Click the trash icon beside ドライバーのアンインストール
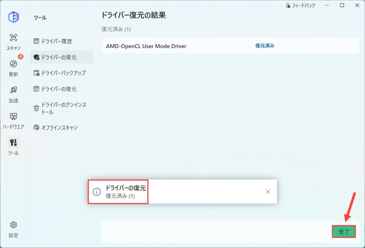 tap(36, 108)
